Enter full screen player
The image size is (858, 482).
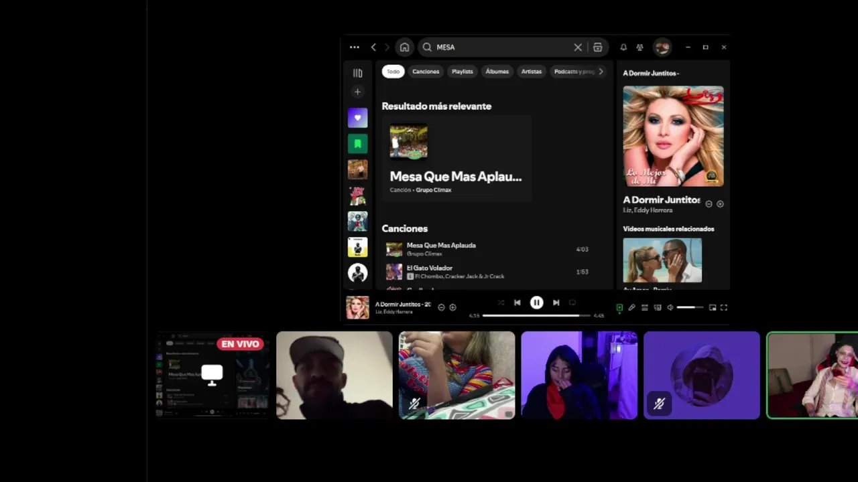[724, 307]
